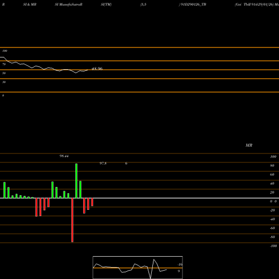Select the 'SI MunafaSutraR' header text
Viewport: 279px width, 279px height.
point(69,4)
